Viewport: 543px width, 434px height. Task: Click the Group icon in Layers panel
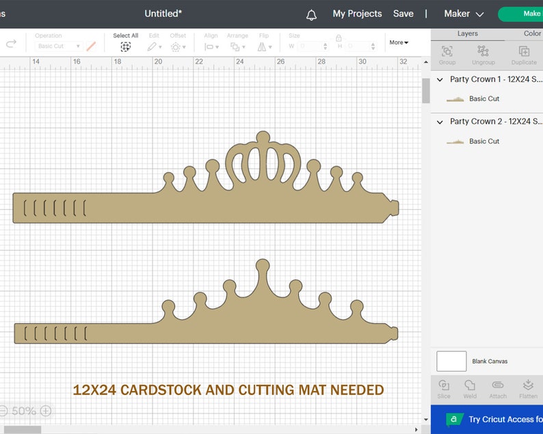[x=447, y=51]
